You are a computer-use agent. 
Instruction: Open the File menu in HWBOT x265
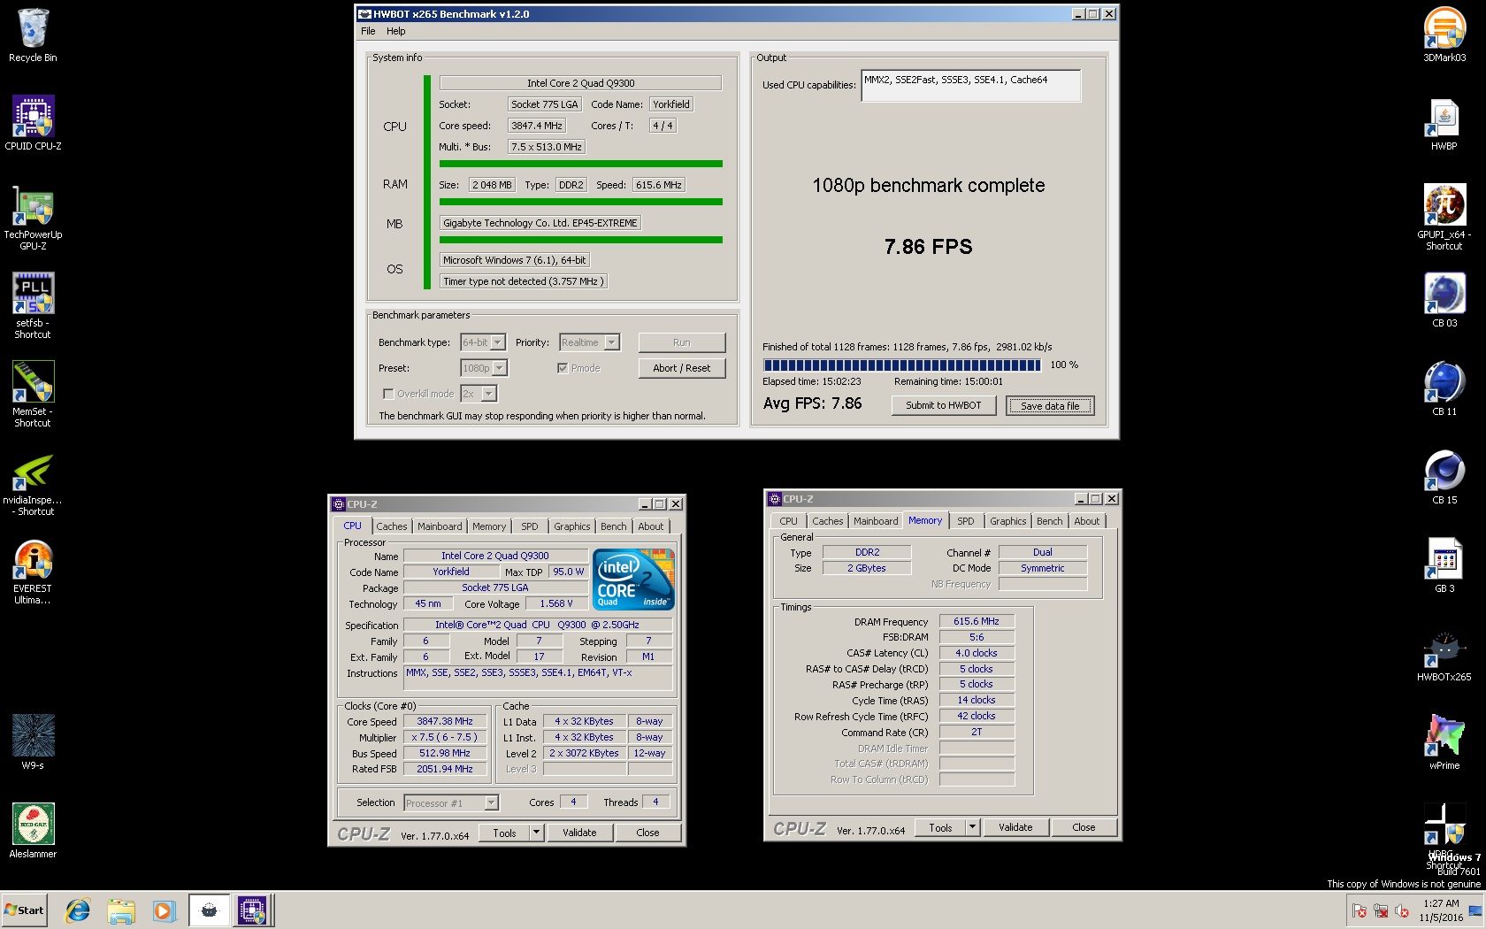[368, 31]
